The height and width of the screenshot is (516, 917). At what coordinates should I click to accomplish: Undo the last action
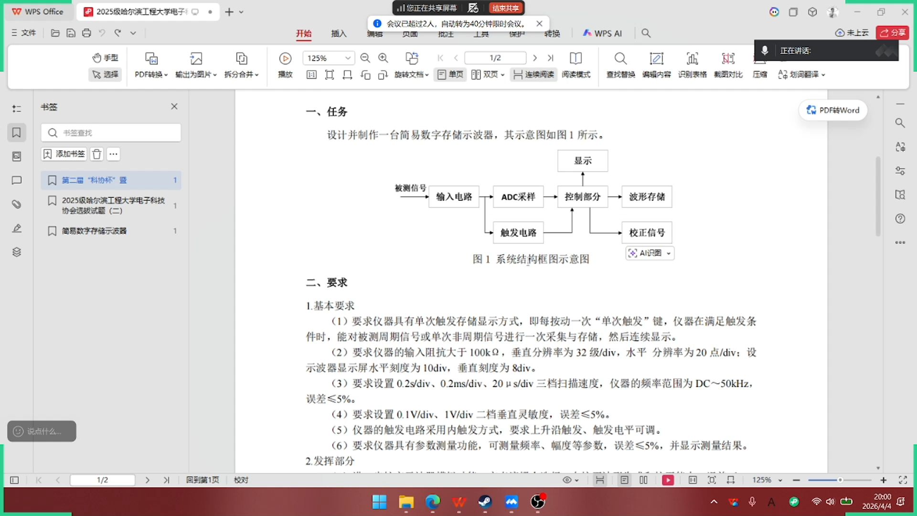102,33
